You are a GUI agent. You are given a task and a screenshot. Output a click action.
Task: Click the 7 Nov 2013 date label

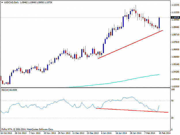(x=35, y=133)
